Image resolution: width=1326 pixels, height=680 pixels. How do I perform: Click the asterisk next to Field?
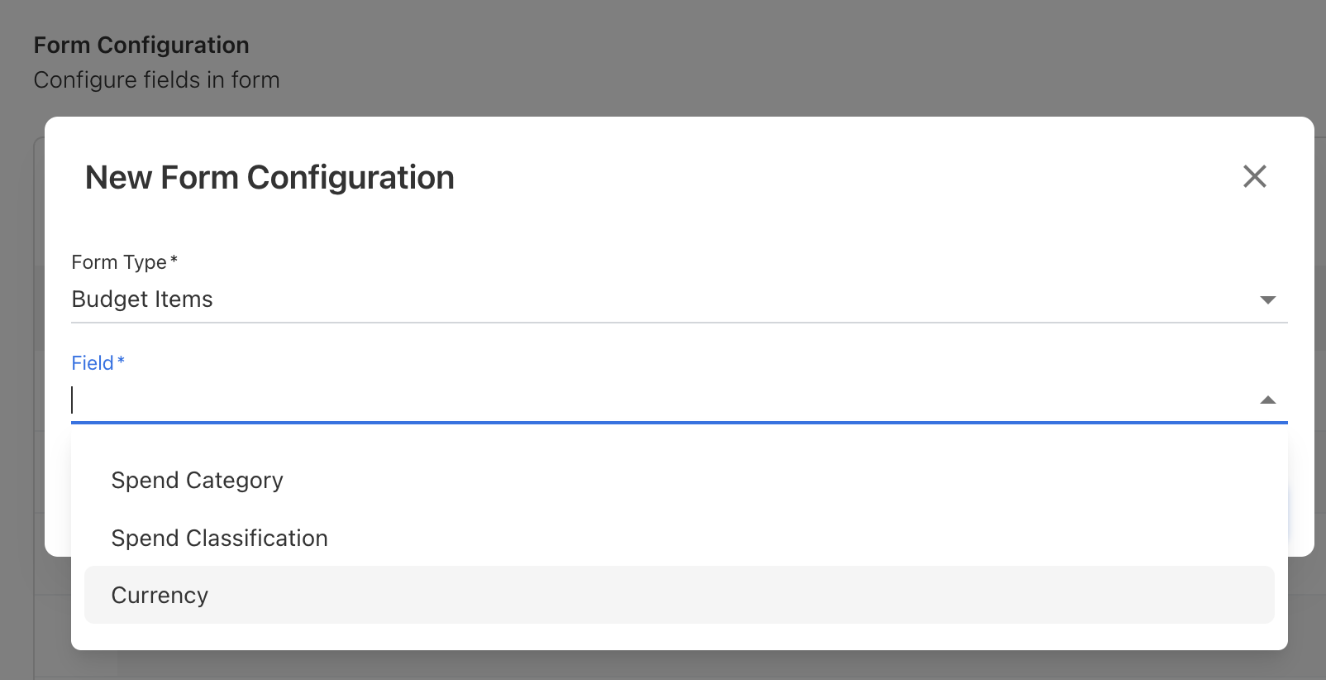point(122,361)
